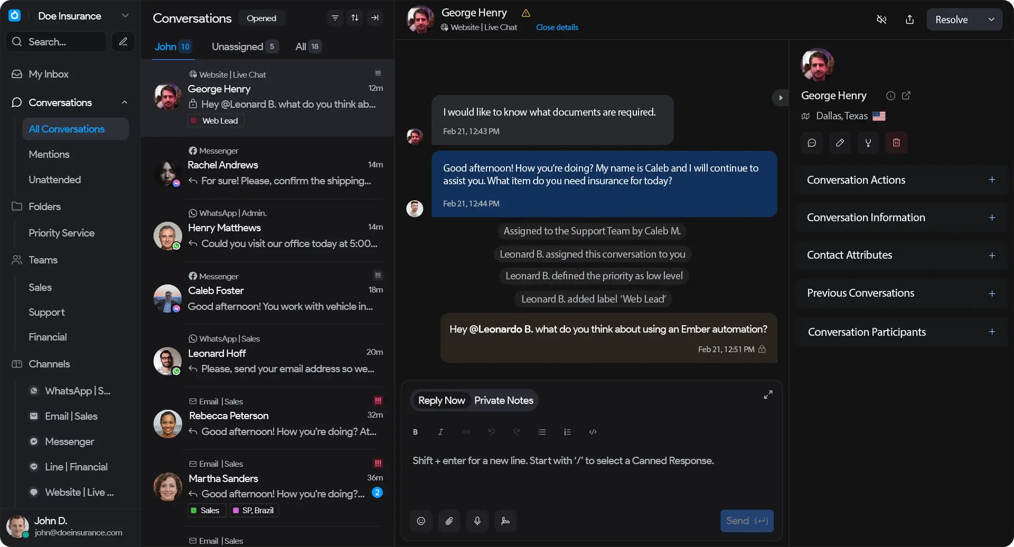Delete contact with the red trash icon

coord(896,143)
